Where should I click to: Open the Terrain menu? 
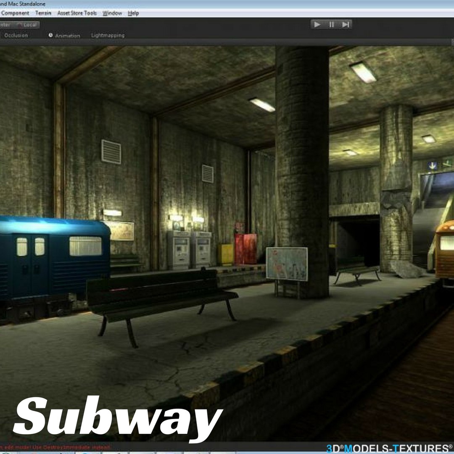(x=43, y=13)
